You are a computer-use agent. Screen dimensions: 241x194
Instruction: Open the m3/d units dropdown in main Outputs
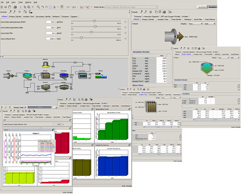tap(210, 24)
